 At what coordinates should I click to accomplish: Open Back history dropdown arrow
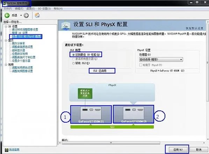pyautogui.click(x=21, y=15)
